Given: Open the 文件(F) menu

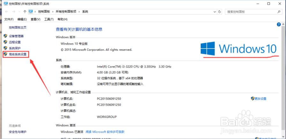Looking at the screenshot, I should click(x=9, y=19).
